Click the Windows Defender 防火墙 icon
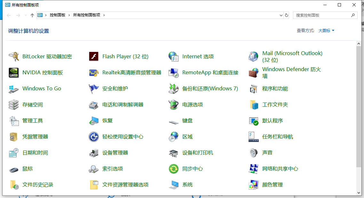 point(254,73)
